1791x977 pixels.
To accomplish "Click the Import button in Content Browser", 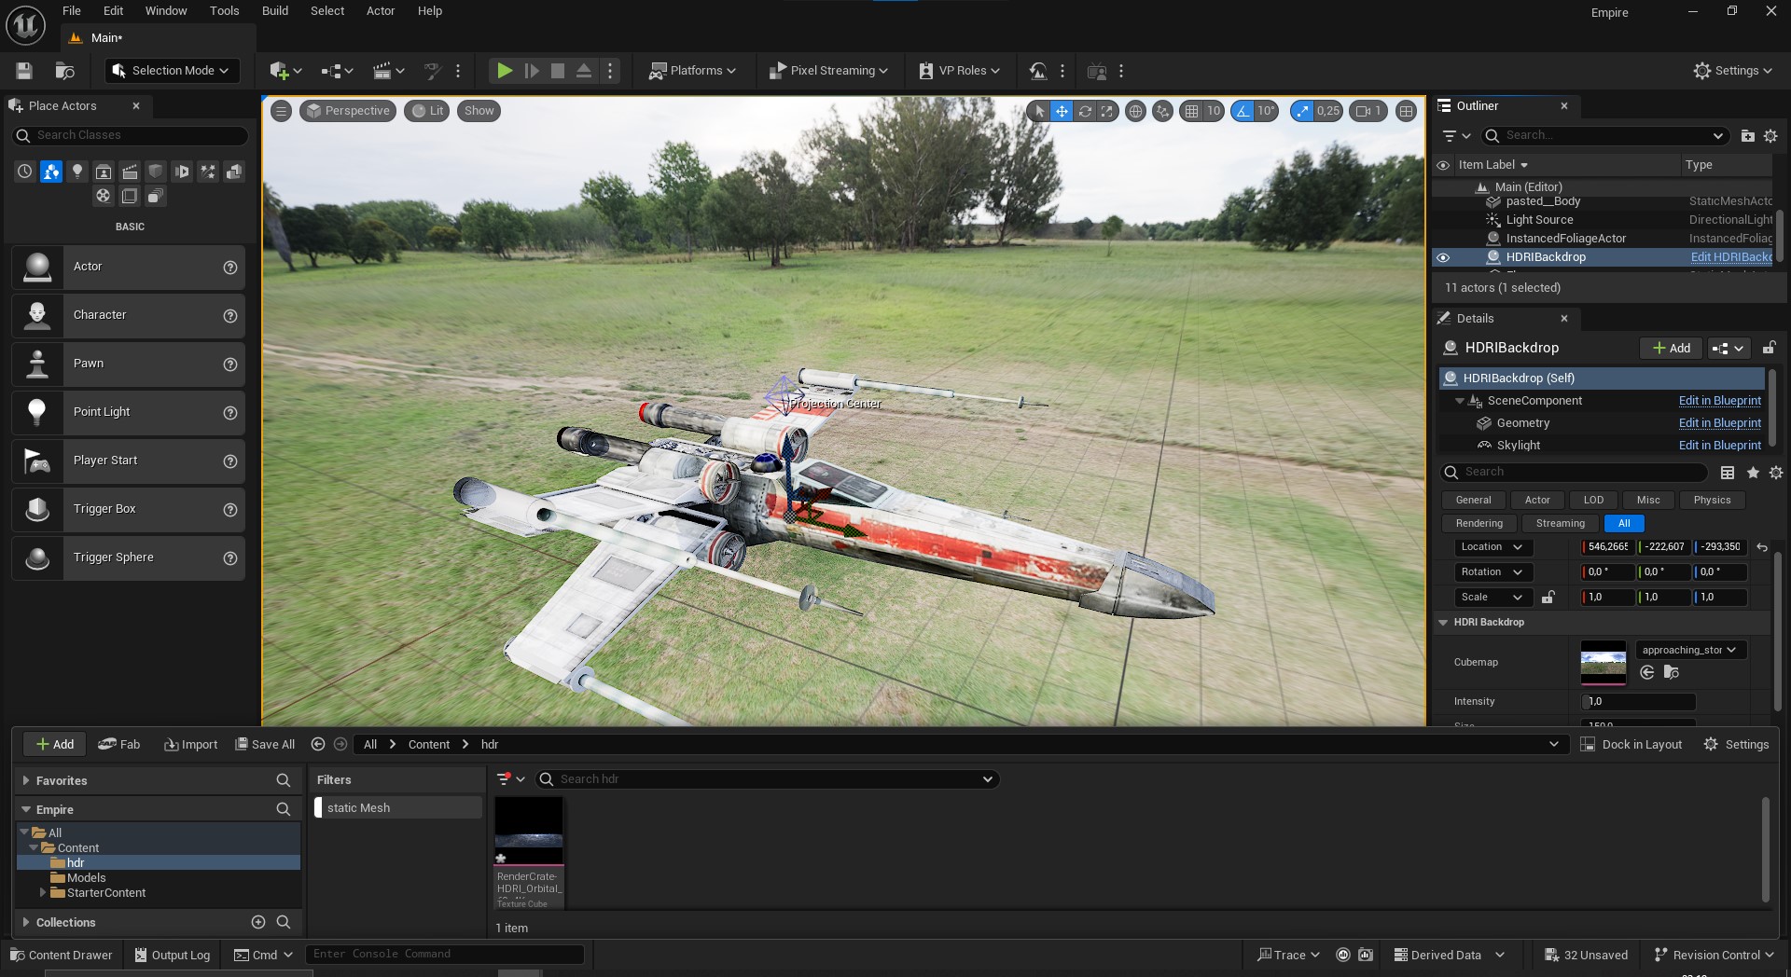I will tap(190, 745).
